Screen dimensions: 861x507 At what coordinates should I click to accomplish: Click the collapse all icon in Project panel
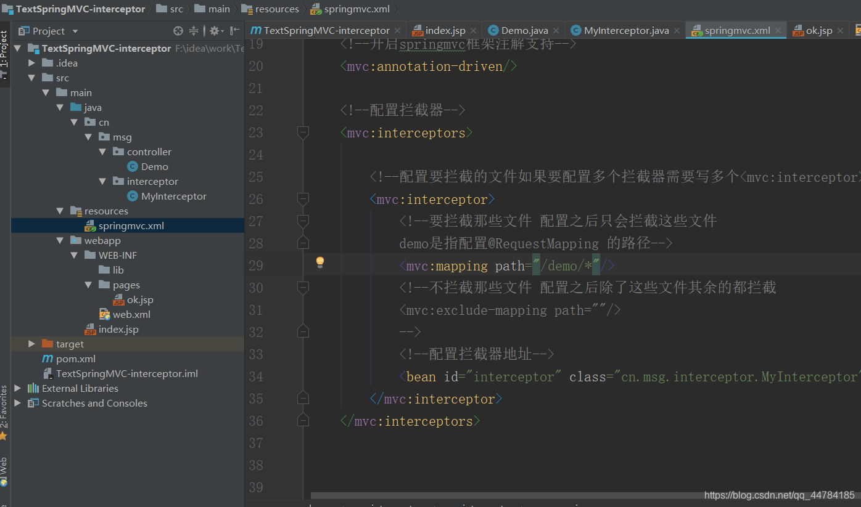pyautogui.click(x=194, y=31)
